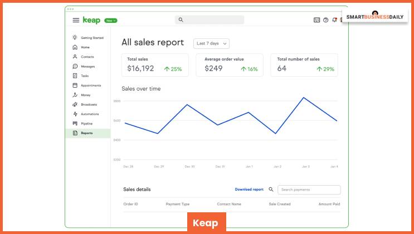This screenshot has width=414, height=234.
Task: Click the Reports document icon
Action: [x=75, y=133]
